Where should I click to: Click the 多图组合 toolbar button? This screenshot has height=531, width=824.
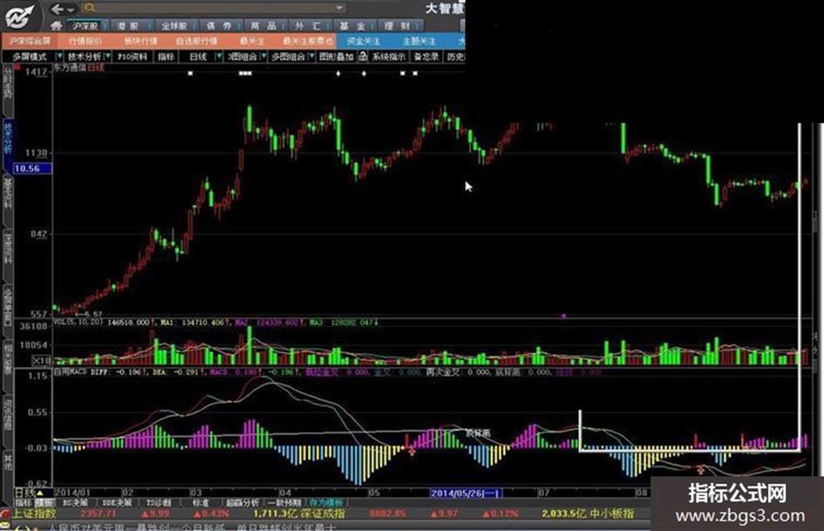[x=288, y=57]
